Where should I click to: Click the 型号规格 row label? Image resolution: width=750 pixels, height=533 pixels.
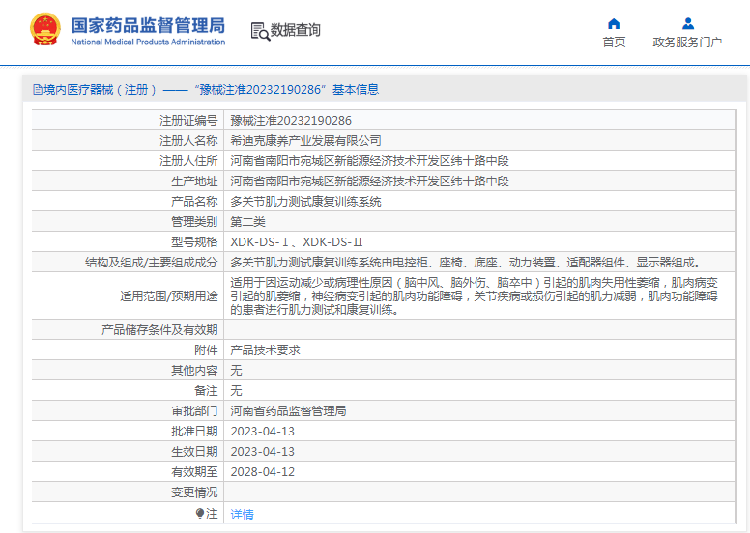[194, 242]
